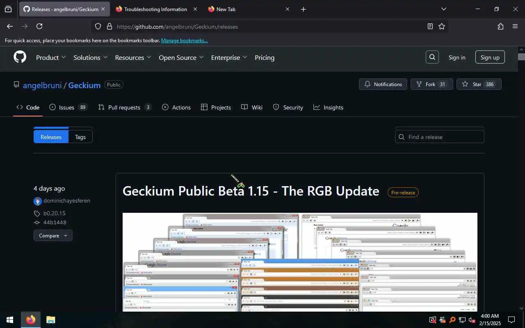Open the GitHub home logo

(20, 57)
